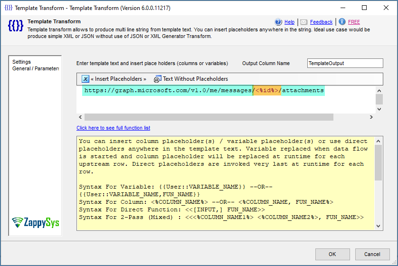Click the blue Help question mark icon
Viewport: 398px width, 266px height.
tap(279, 22)
